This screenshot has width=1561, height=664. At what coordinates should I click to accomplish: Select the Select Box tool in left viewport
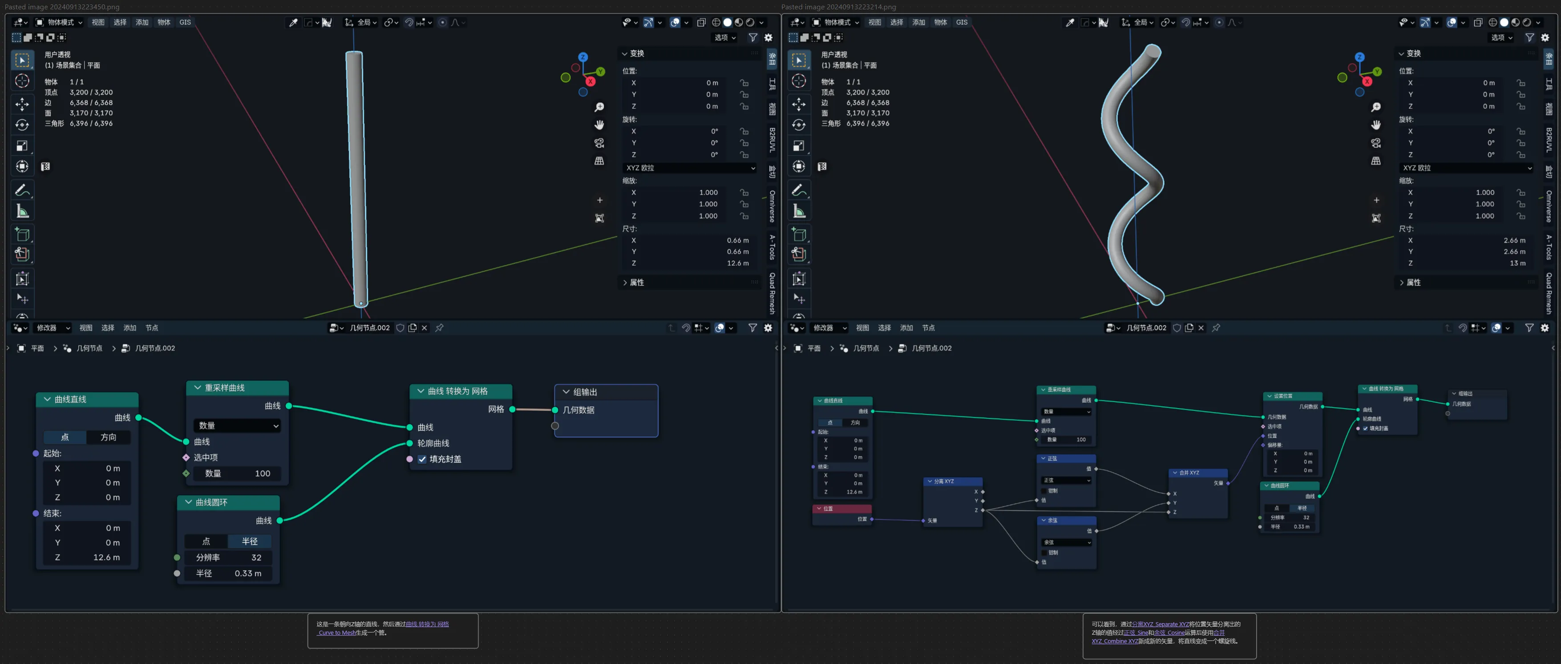point(22,60)
